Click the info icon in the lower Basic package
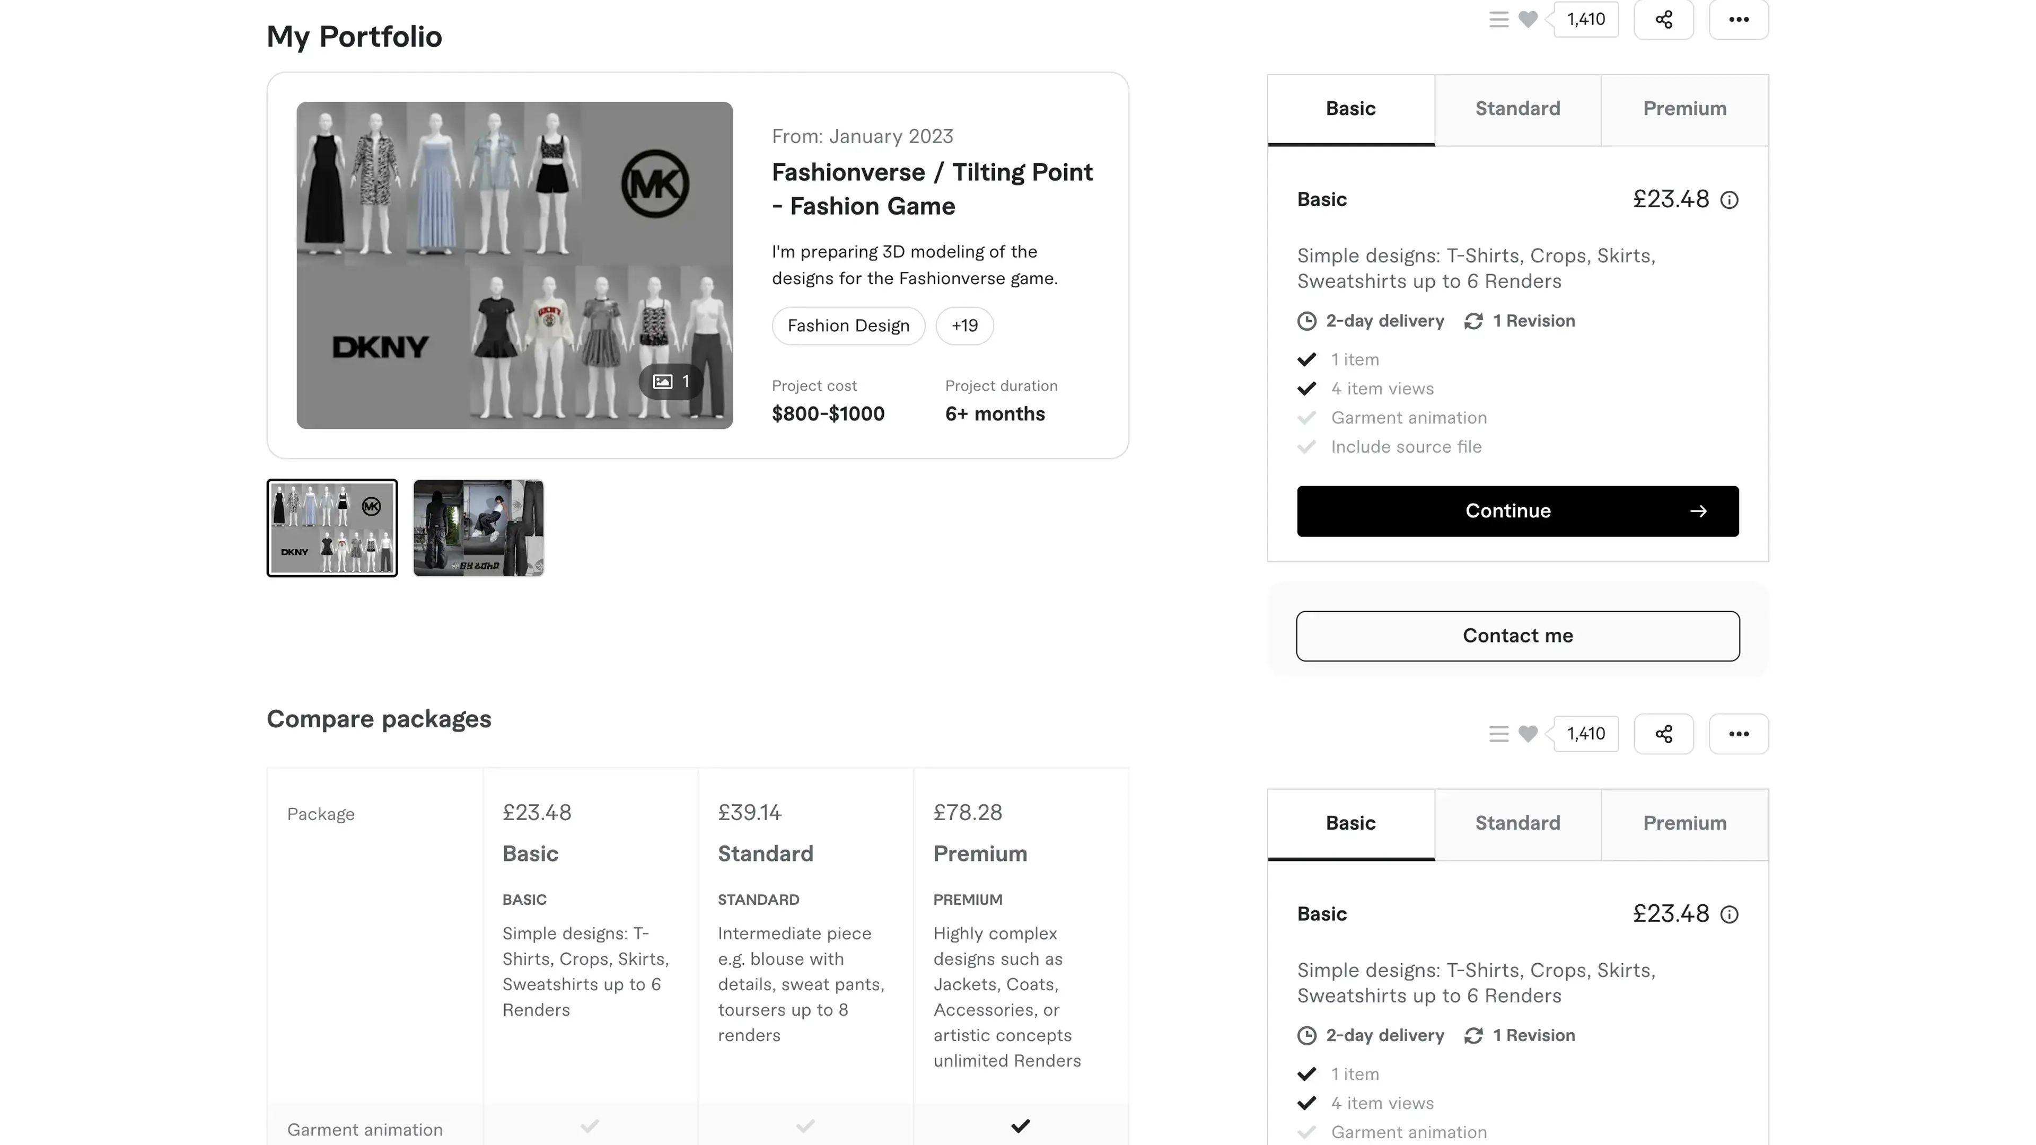The height and width of the screenshot is (1145, 2036). pyautogui.click(x=1730, y=914)
